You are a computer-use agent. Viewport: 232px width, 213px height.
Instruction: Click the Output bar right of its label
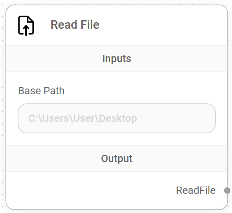pos(180,159)
